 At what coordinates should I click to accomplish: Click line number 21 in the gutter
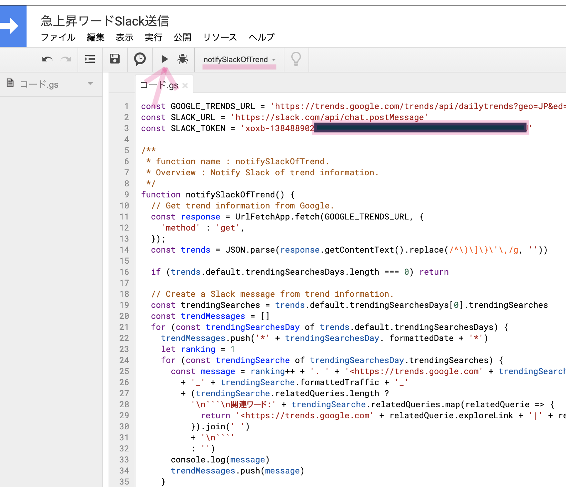tap(124, 327)
